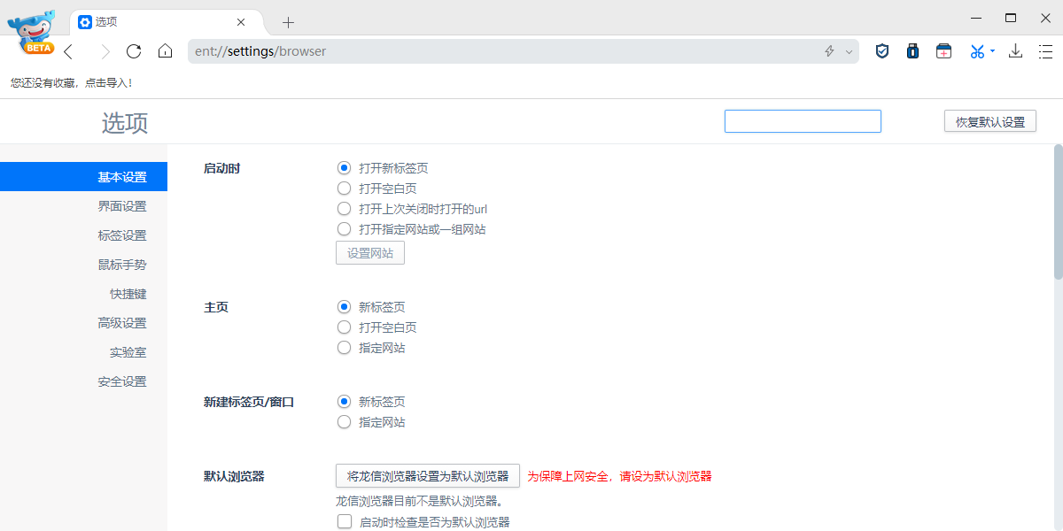
Task: Select 打开空白页 as startup option
Action: pyautogui.click(x=344, y=188)
